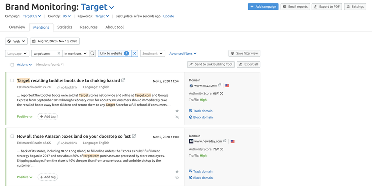Image resolution: width=372 pixels, height=188 pixels.
Task: Add tag to Amazon boxes mention
Action: [x=48, y=177]
